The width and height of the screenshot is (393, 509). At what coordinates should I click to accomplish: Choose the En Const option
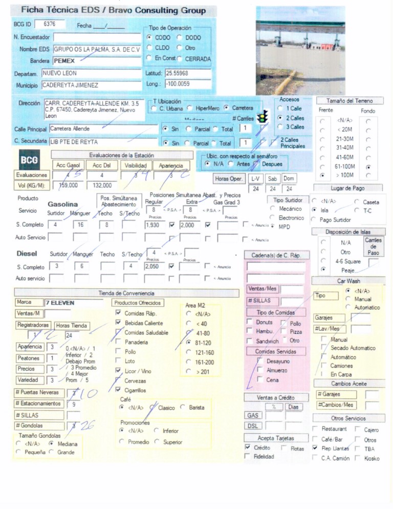click(x=149, y=58)
